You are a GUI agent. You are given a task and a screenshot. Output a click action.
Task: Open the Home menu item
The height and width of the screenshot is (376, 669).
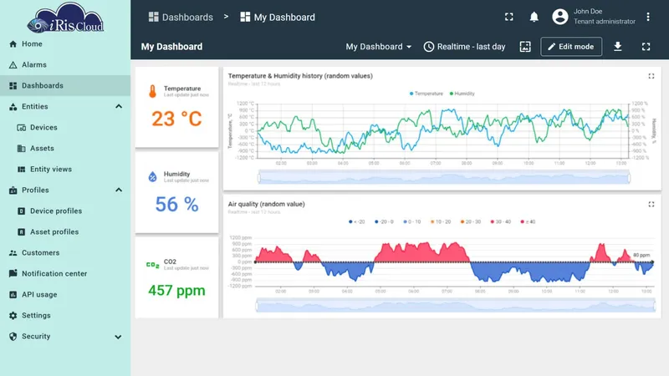point(65,44)
